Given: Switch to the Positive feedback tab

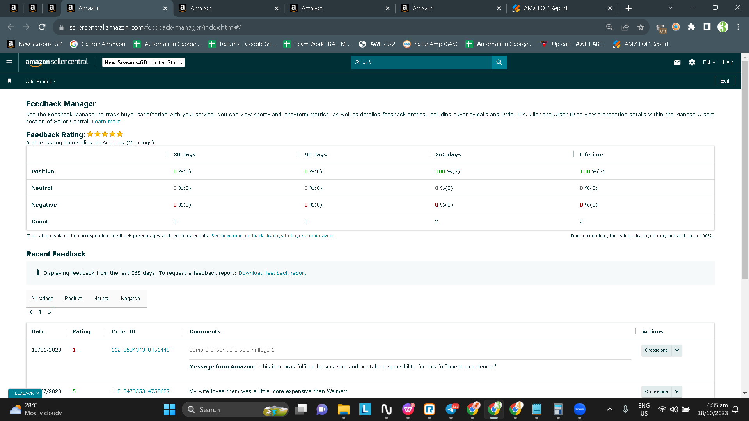Looking at the screenshot, I should pyautogui.click(x=73, y=298).
